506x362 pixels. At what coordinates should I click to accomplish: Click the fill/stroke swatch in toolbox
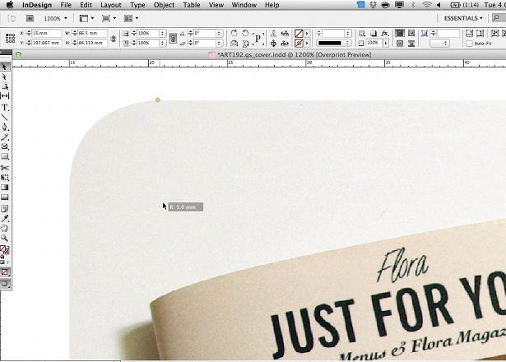4,250
